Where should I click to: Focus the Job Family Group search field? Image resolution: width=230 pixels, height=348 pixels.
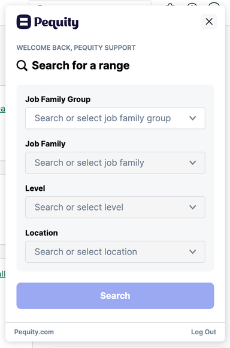(115, 118)
